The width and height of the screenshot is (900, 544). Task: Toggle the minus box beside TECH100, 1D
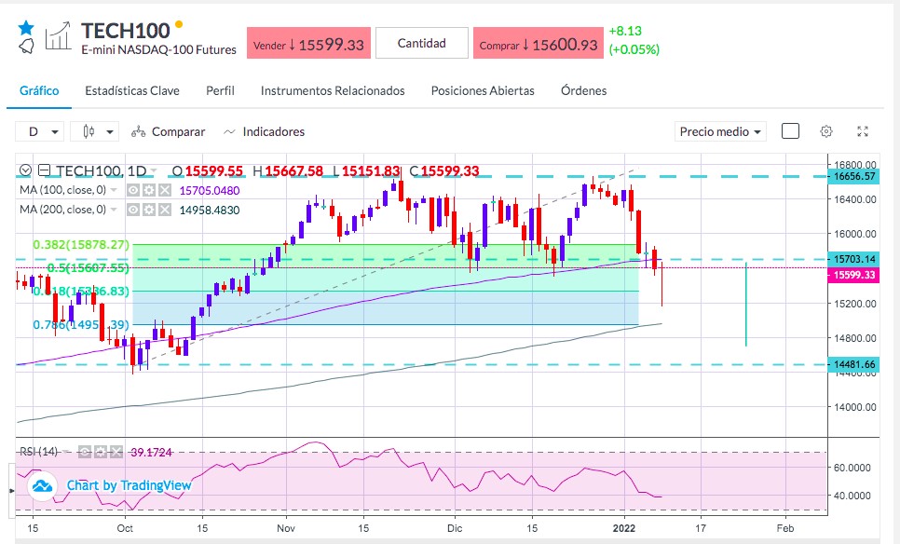(x=44, y=170)
